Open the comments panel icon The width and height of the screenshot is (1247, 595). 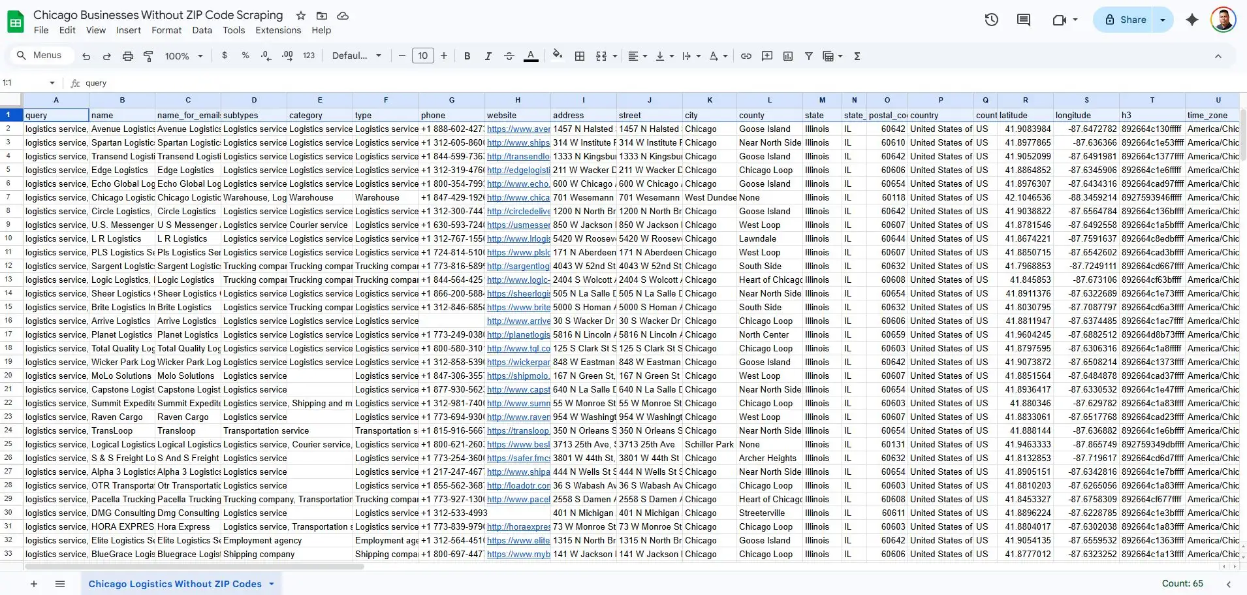[1023, 20]
